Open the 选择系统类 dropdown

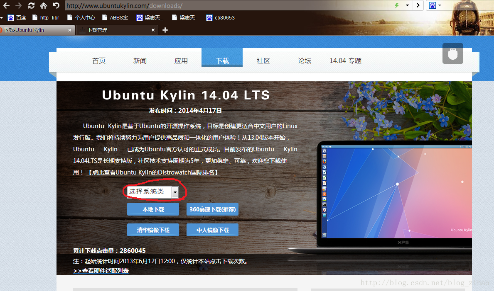tap(153, 192)
